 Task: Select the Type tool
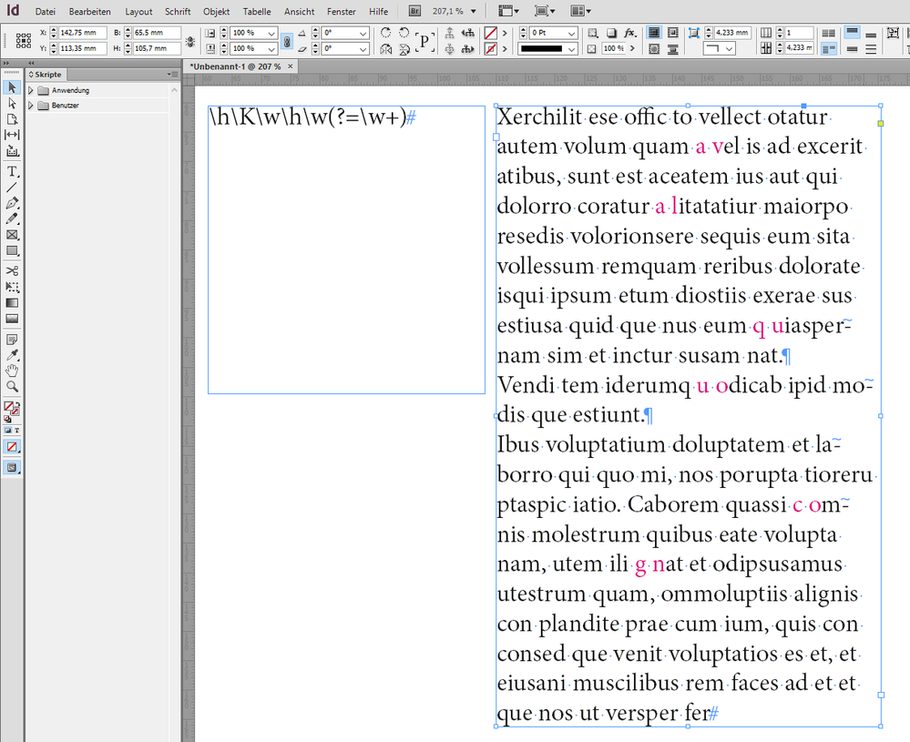pos(12,171)
